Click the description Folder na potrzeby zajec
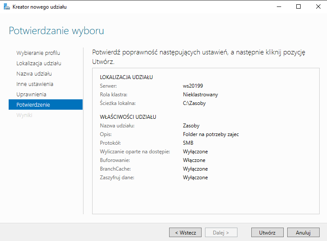Image resolution: width=327 pixels, height=241 pixels. (x=211, y=134)
